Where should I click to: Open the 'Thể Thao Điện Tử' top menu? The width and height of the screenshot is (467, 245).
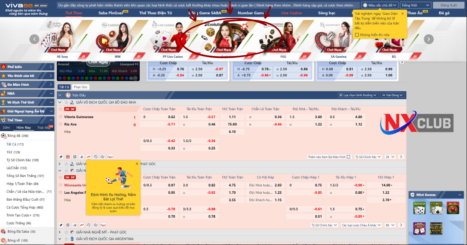click(156, 13)
